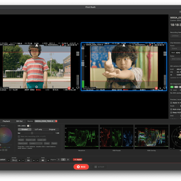The height and width of the screenshot is (181, 181).
Task: Click the REC diagnostic badge in sidebar
Action: point(176,87)
